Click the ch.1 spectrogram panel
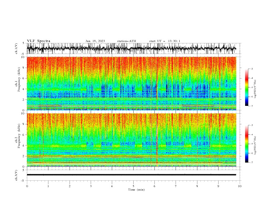The image size is (270, 209). [131, 83]
